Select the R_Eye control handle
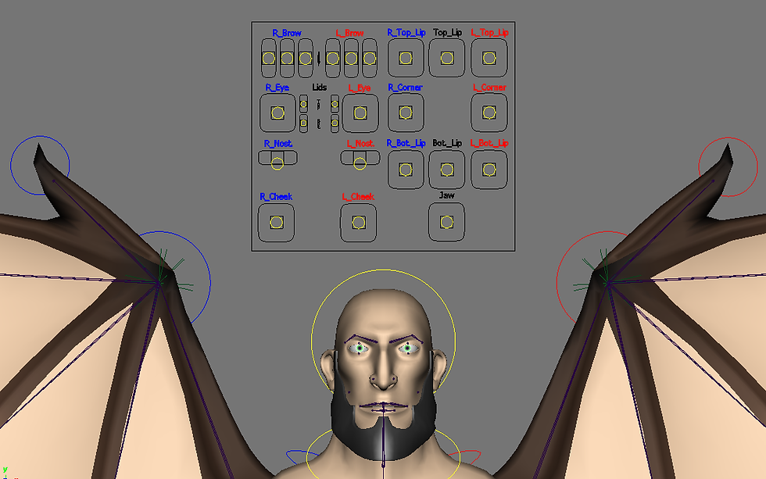Image resolution: width=766 pixels, height=479 pixels. pos(277,113)
